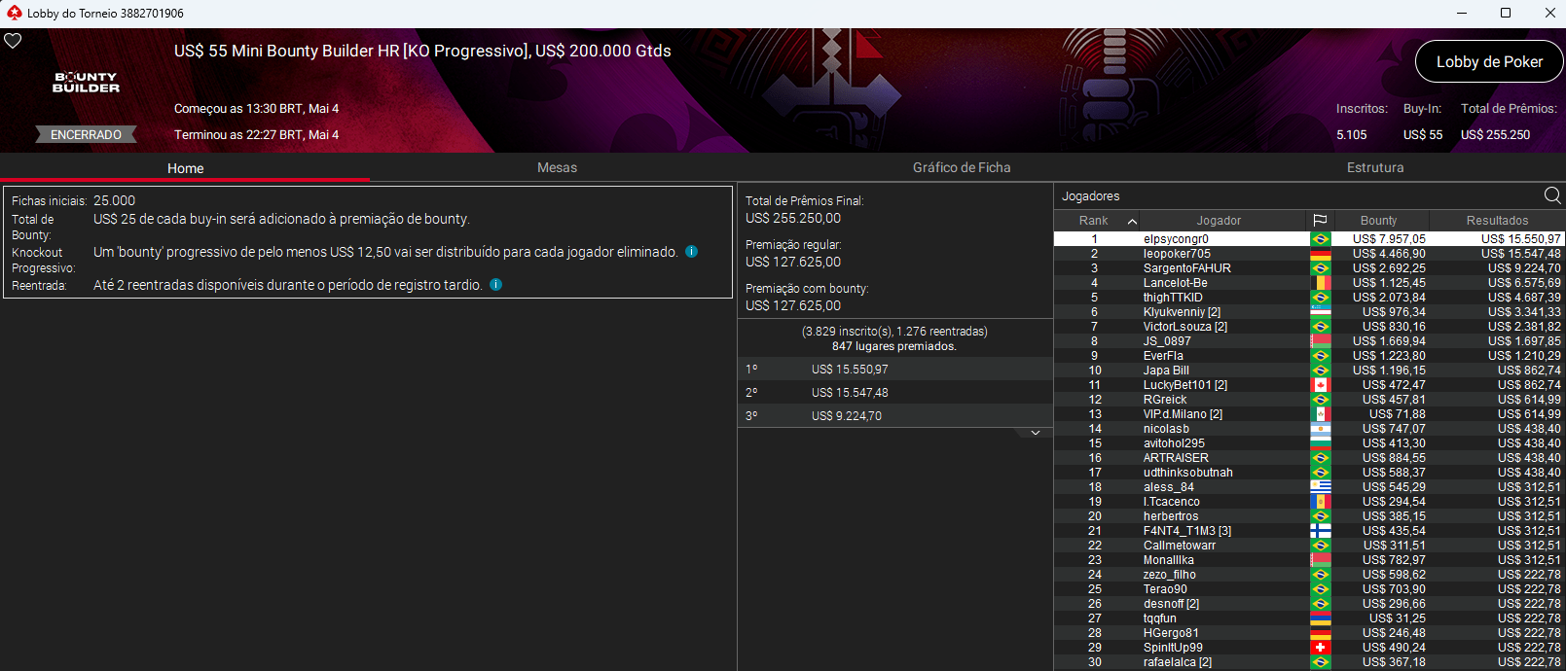The image size is (1566, 671).
Task: Select player SargentoFAHUR row
Action: (x=1309, y=268)
